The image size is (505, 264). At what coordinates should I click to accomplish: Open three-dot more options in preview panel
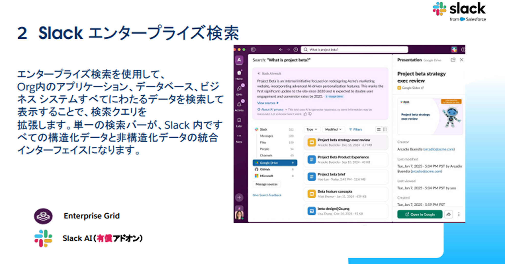tap(459, 214)
